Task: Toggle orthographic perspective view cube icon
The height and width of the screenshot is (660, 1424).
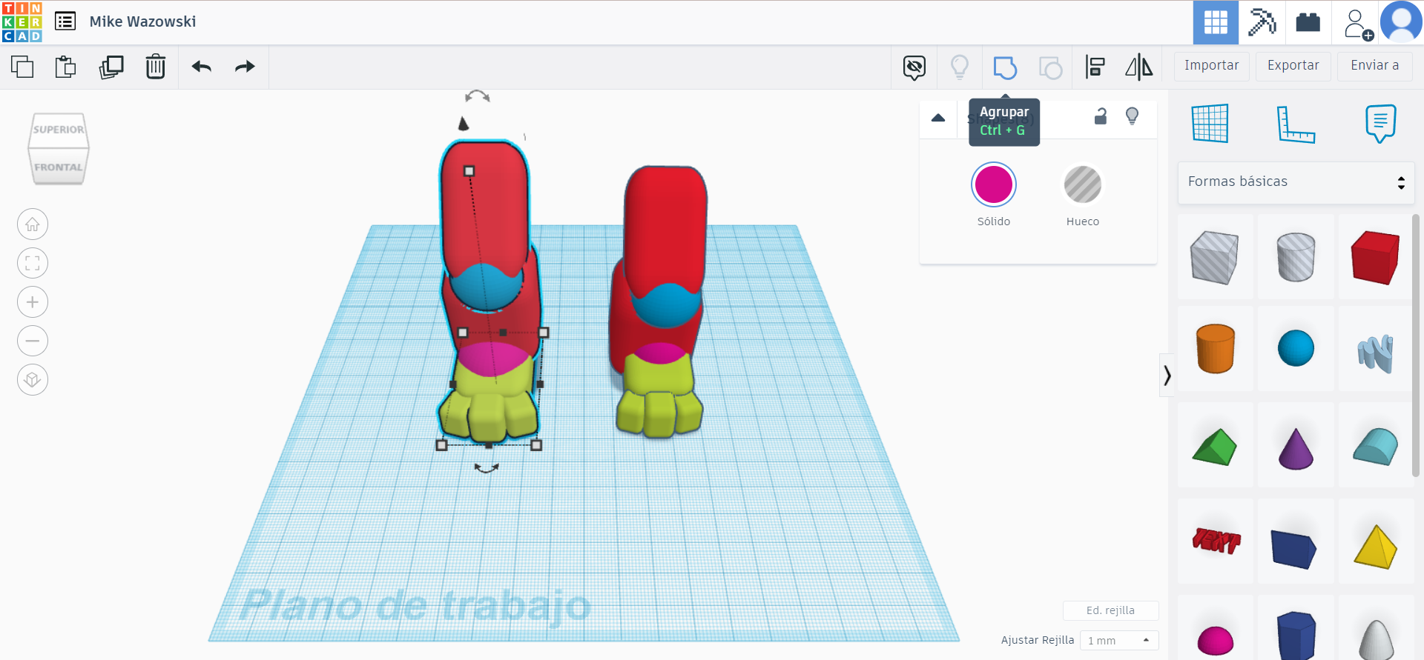Action: pos(33,380)
